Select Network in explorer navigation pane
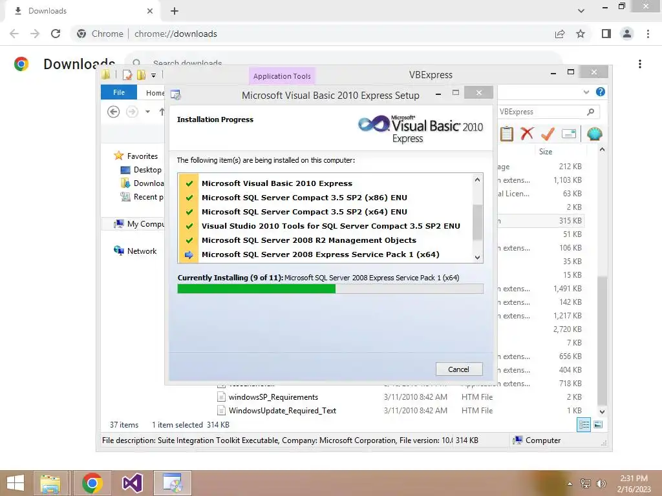The image size is (662, 496). coord(142,251)
